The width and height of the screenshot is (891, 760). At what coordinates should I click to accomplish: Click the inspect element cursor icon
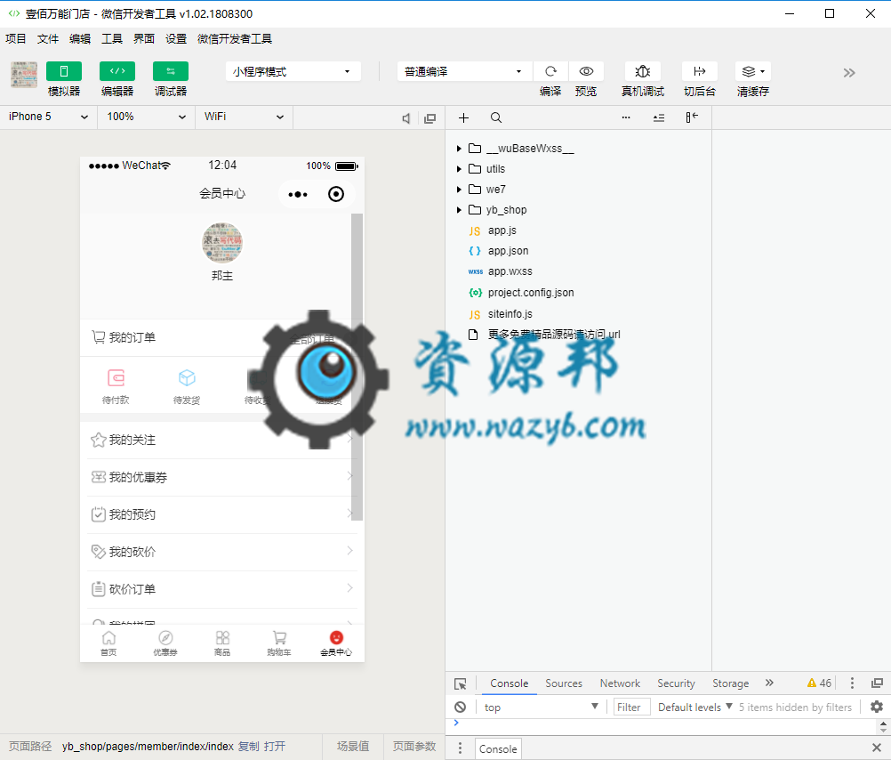(461, 683)
